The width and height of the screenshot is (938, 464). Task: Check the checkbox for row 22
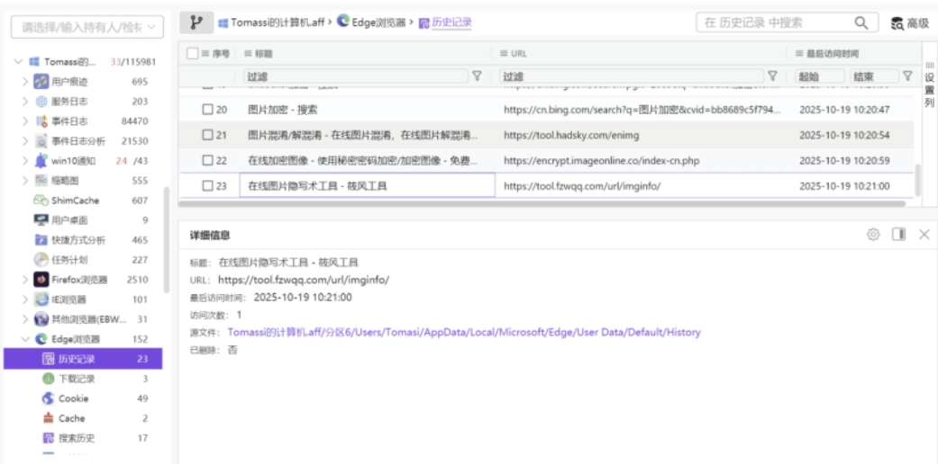click(207, 160)
